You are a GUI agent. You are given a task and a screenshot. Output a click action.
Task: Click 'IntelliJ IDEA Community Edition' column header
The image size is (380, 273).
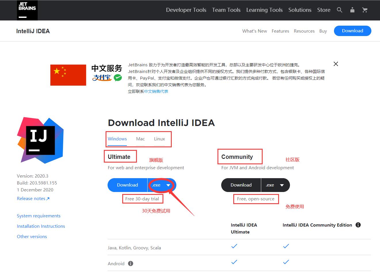[x=317, y=225]
